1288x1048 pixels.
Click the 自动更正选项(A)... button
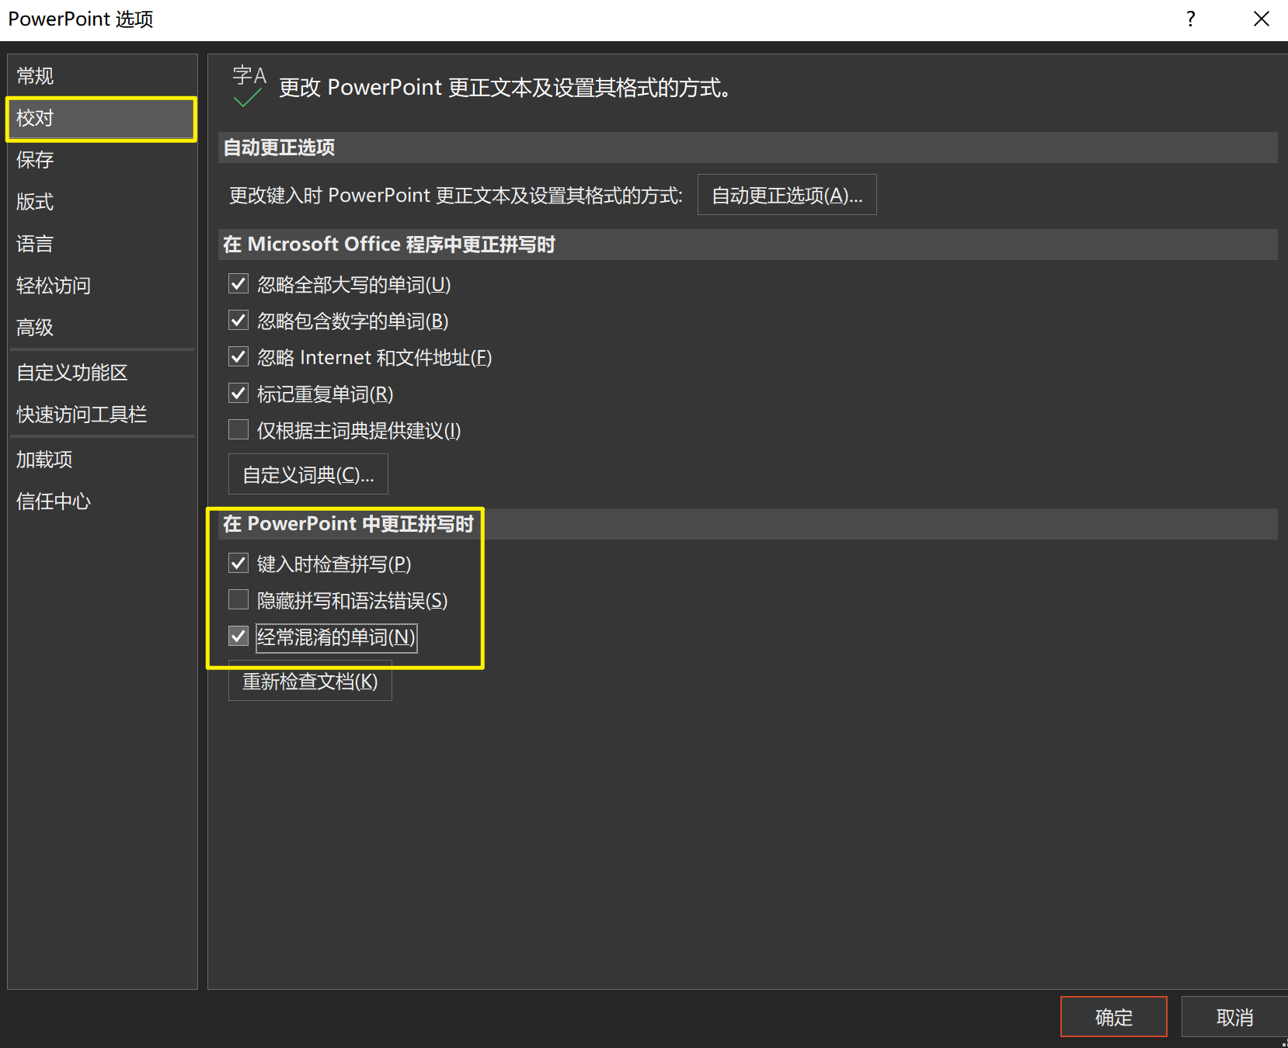(787, 195)
